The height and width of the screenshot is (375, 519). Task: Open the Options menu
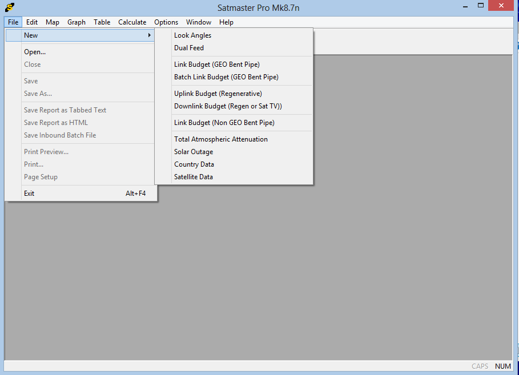(166, 22)
